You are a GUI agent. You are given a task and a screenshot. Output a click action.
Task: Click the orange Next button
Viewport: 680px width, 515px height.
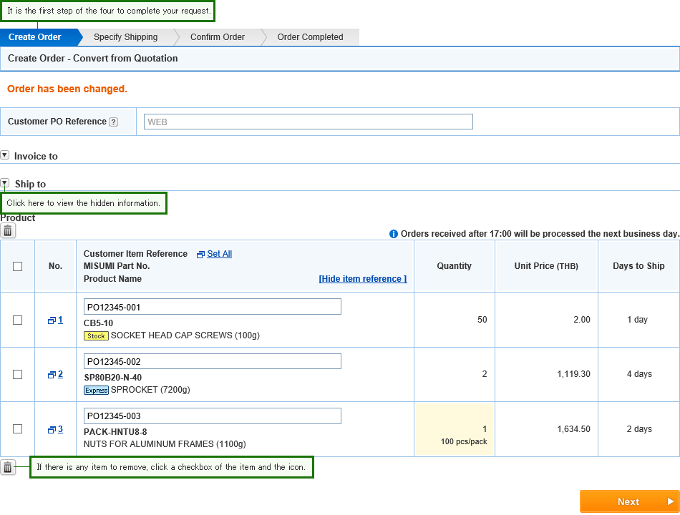tap(629, 501)
